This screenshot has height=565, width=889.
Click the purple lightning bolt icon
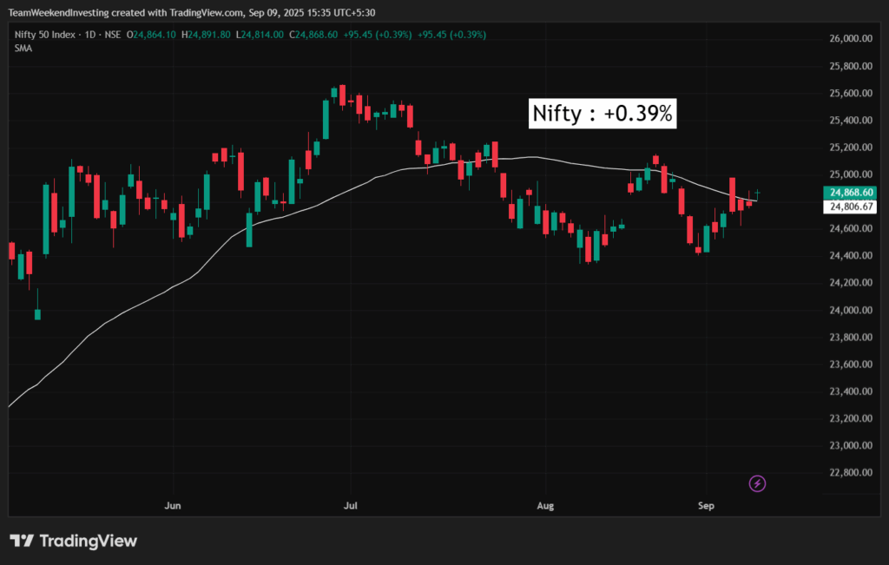757,483
